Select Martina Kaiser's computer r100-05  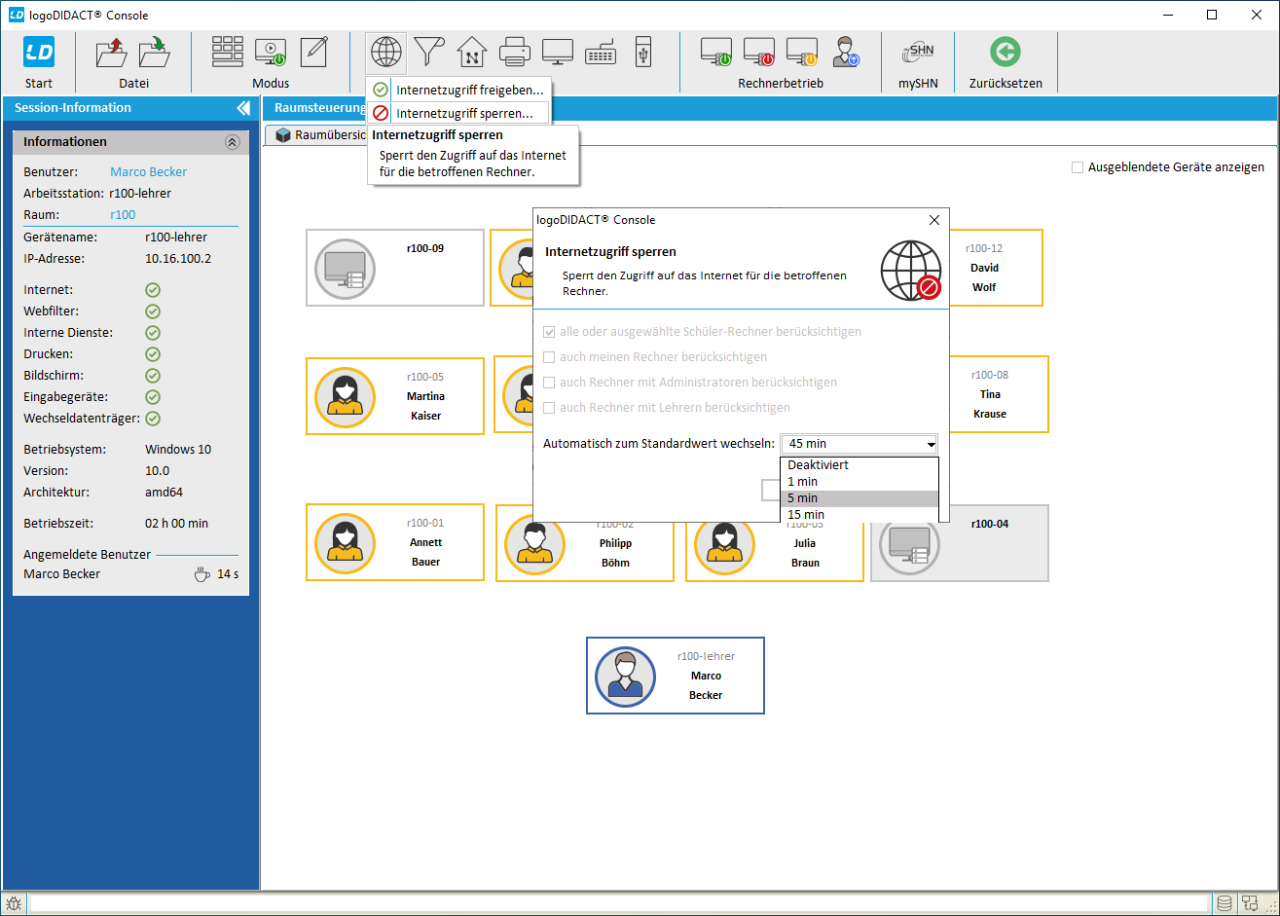(395, 396)
